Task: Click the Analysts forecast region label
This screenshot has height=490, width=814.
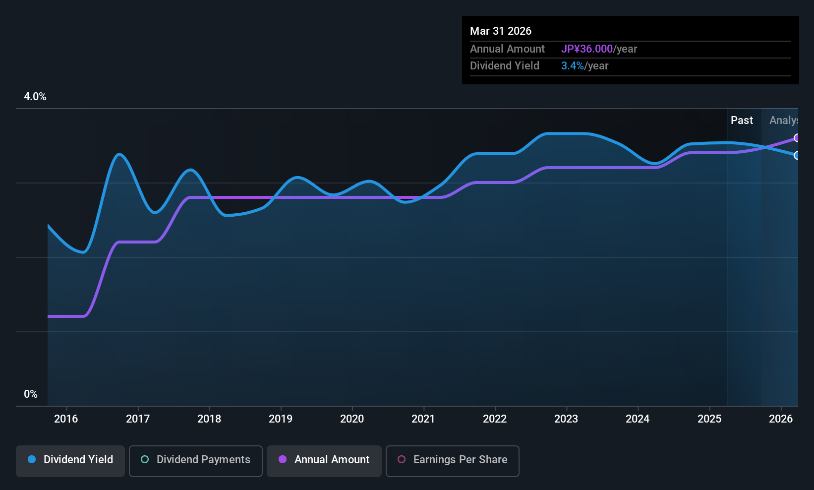Action: (784, 120)
